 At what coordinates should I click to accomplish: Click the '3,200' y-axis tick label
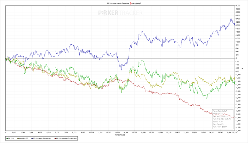click(238, 6)
